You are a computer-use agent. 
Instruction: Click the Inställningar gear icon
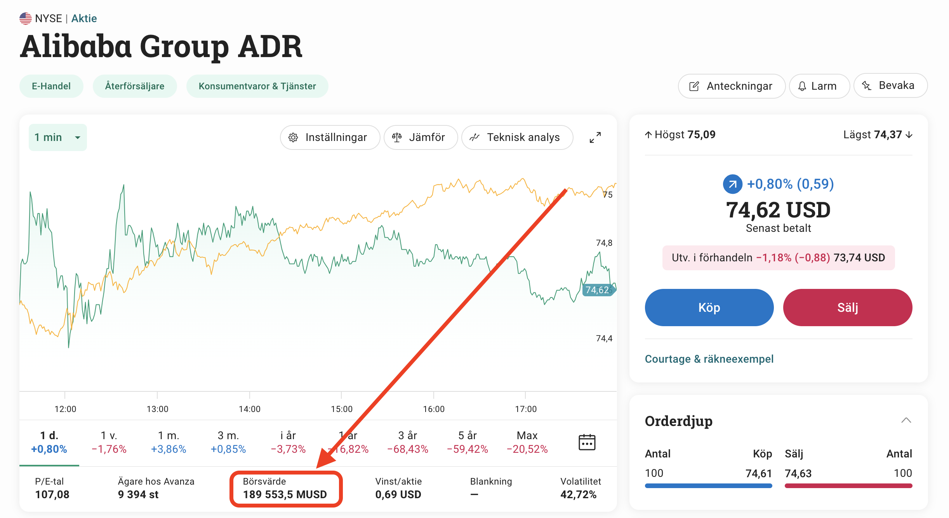pyautogui.click(x=293, y=137)
